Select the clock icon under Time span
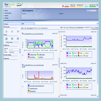Image resolution: width=101 pixels, height=101 pixels. pos(6,31)
